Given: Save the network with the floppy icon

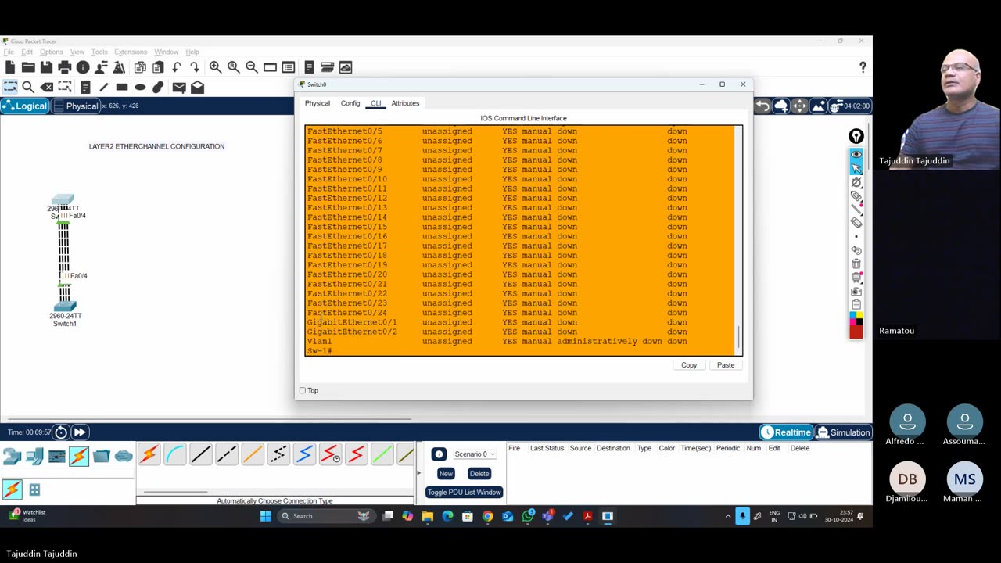Looking at the screenshot, I should click(x=46, y=67).
